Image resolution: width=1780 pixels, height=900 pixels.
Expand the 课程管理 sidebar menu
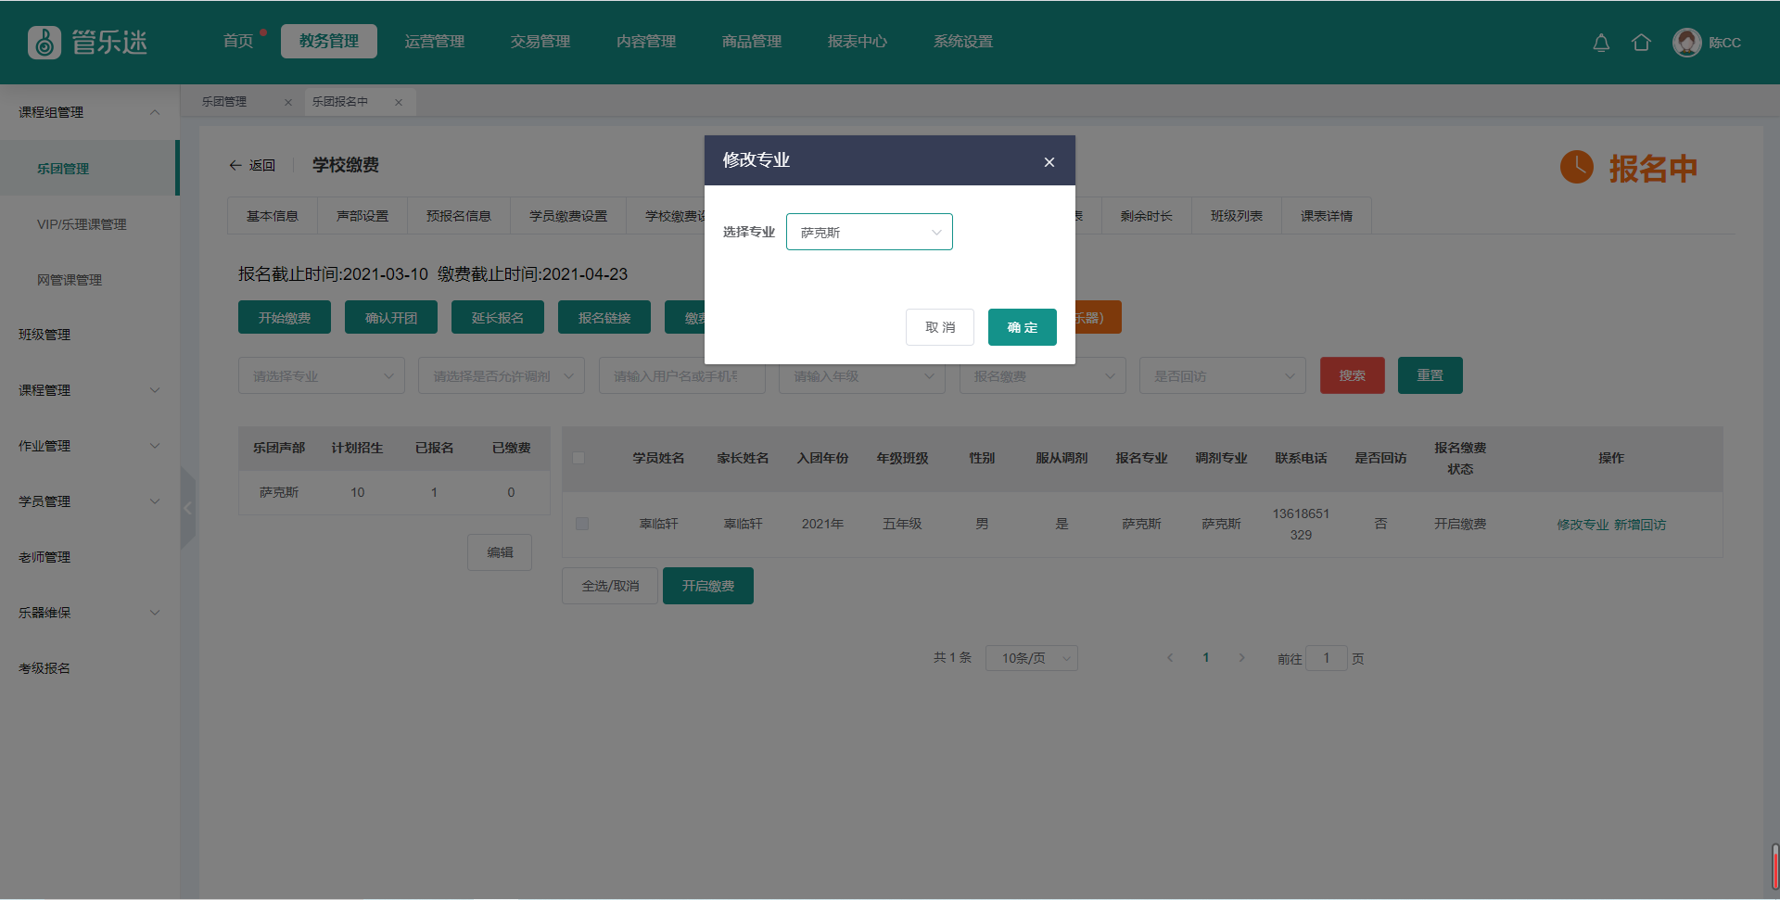point(89,390)
